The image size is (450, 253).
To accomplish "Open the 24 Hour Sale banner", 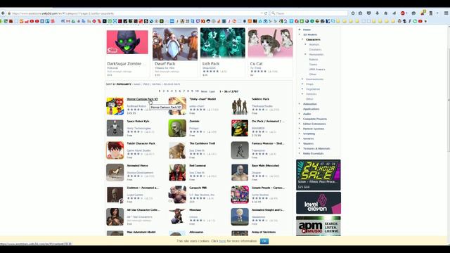I will [319, 175].
